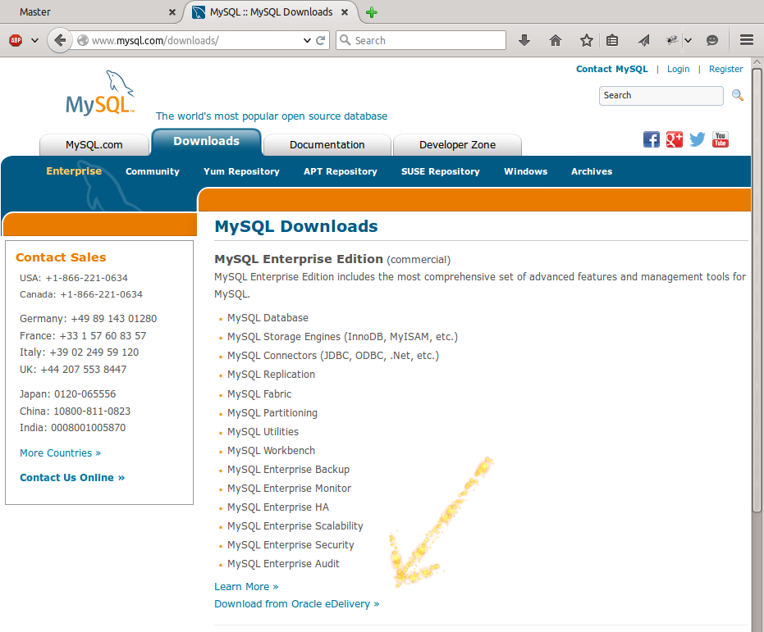
Task: Open the Contact MySQL link
Action: (x=612, y=69)
